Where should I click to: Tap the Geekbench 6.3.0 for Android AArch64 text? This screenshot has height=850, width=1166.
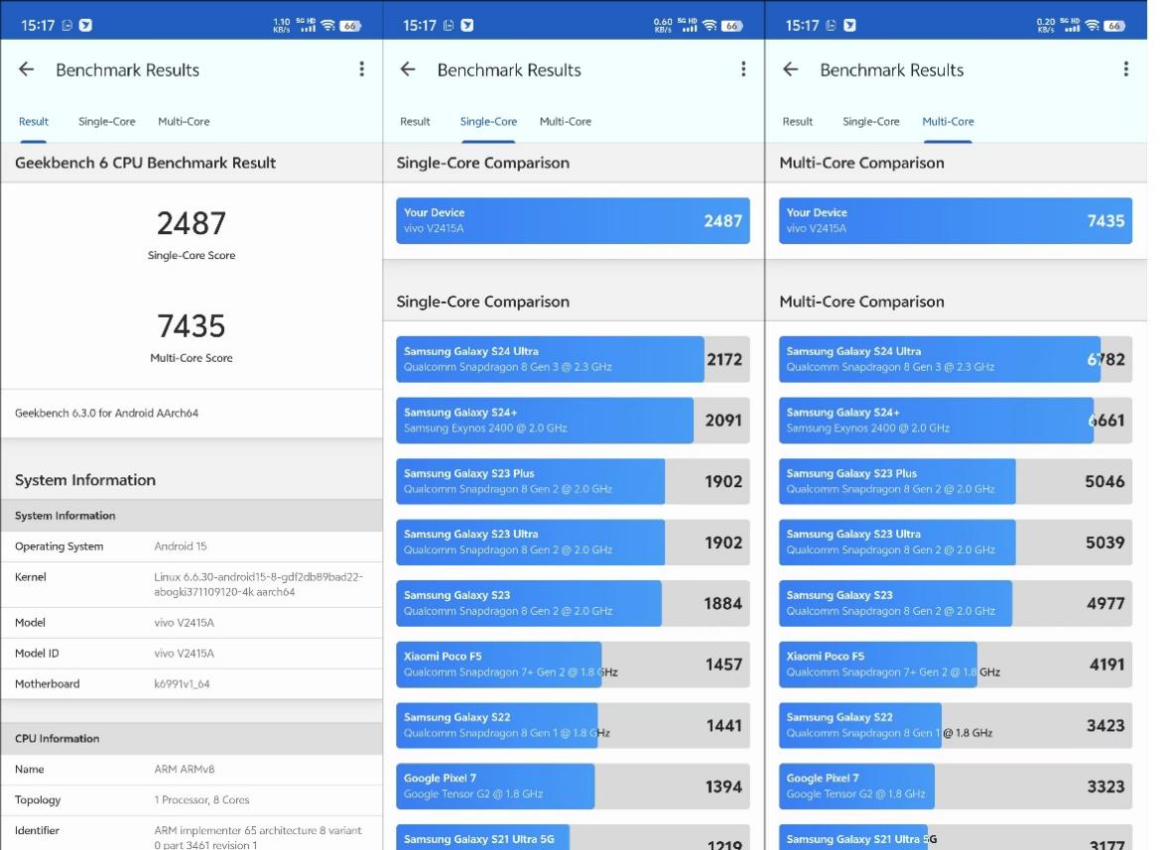click(106, 414)
